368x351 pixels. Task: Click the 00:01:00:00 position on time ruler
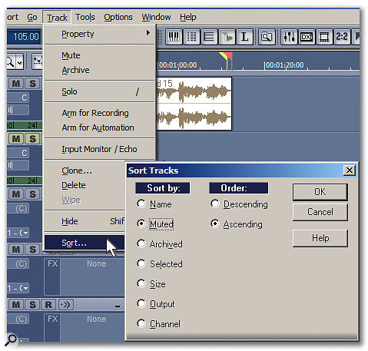177,65
